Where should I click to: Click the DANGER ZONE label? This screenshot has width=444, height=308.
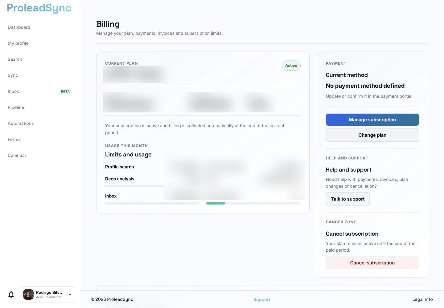(x=341, y=222)
